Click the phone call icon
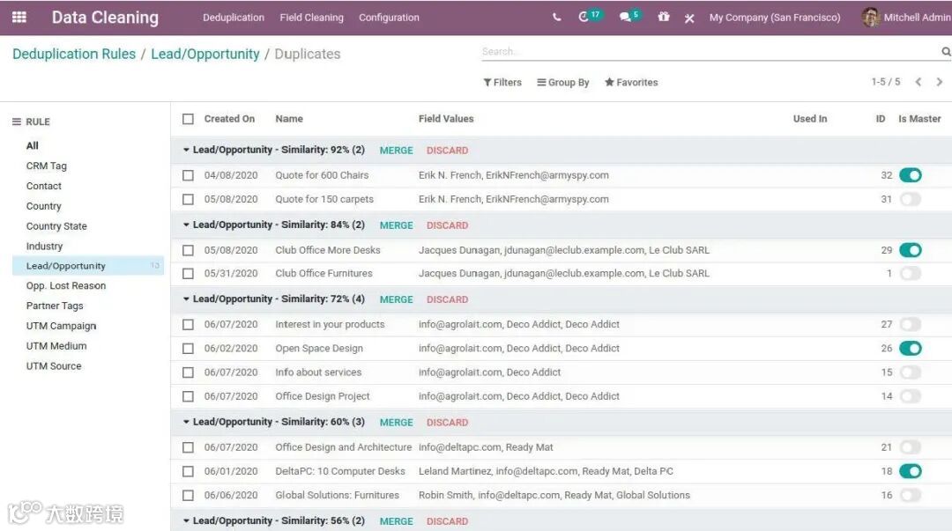This screenshot has width=952, height=531. (x=556, y=17)
